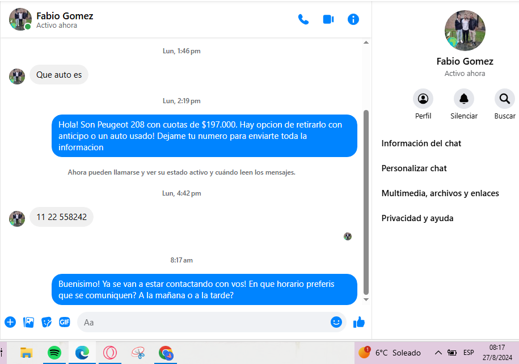This screenshot has height=364, width=519.
Task: Expand Información del chat section
Action: 421,143
